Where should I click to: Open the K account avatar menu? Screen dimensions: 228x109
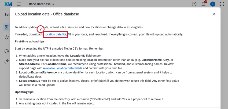click(213, 4)
